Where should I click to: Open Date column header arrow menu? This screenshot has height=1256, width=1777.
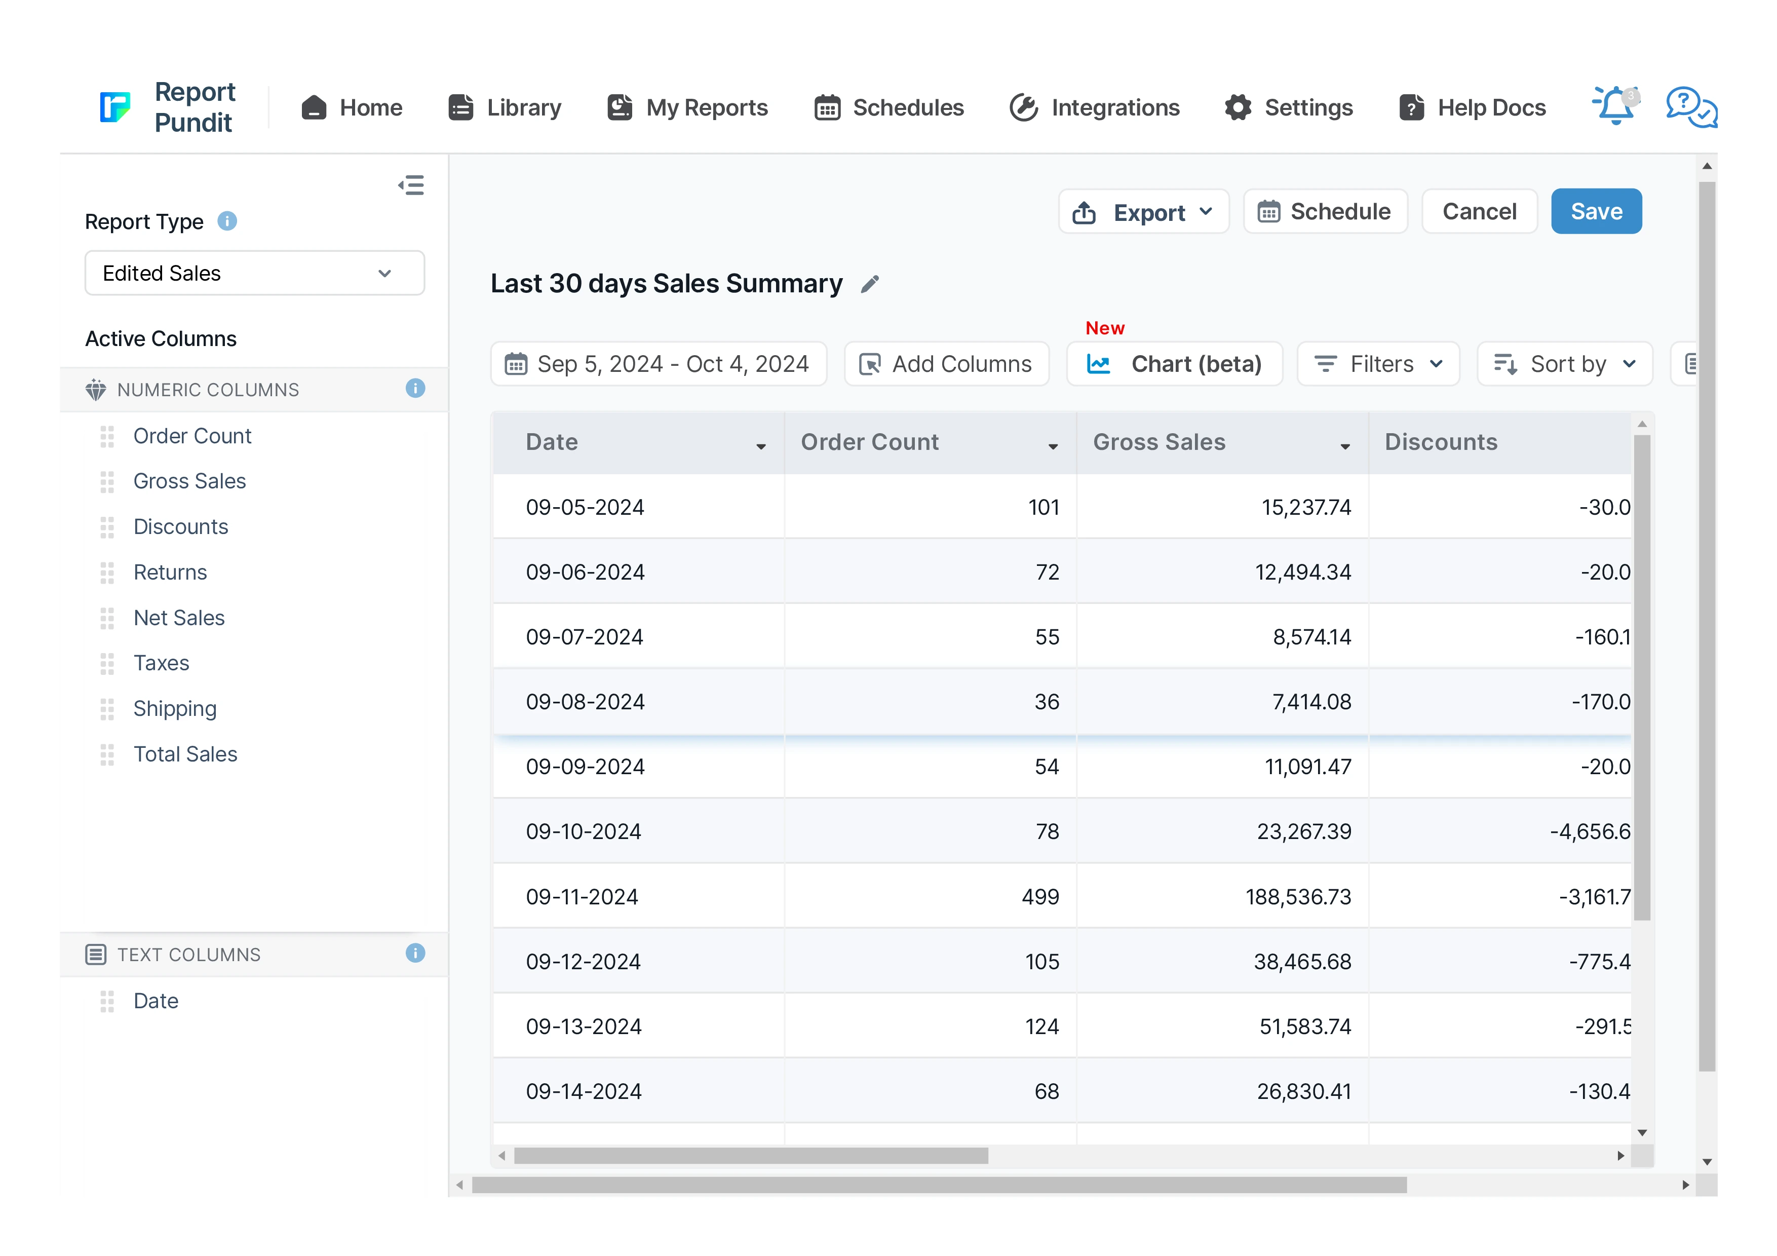click(761, 446)
